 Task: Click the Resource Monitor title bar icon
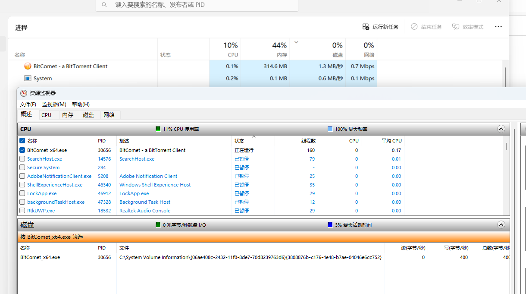(24, 93)
